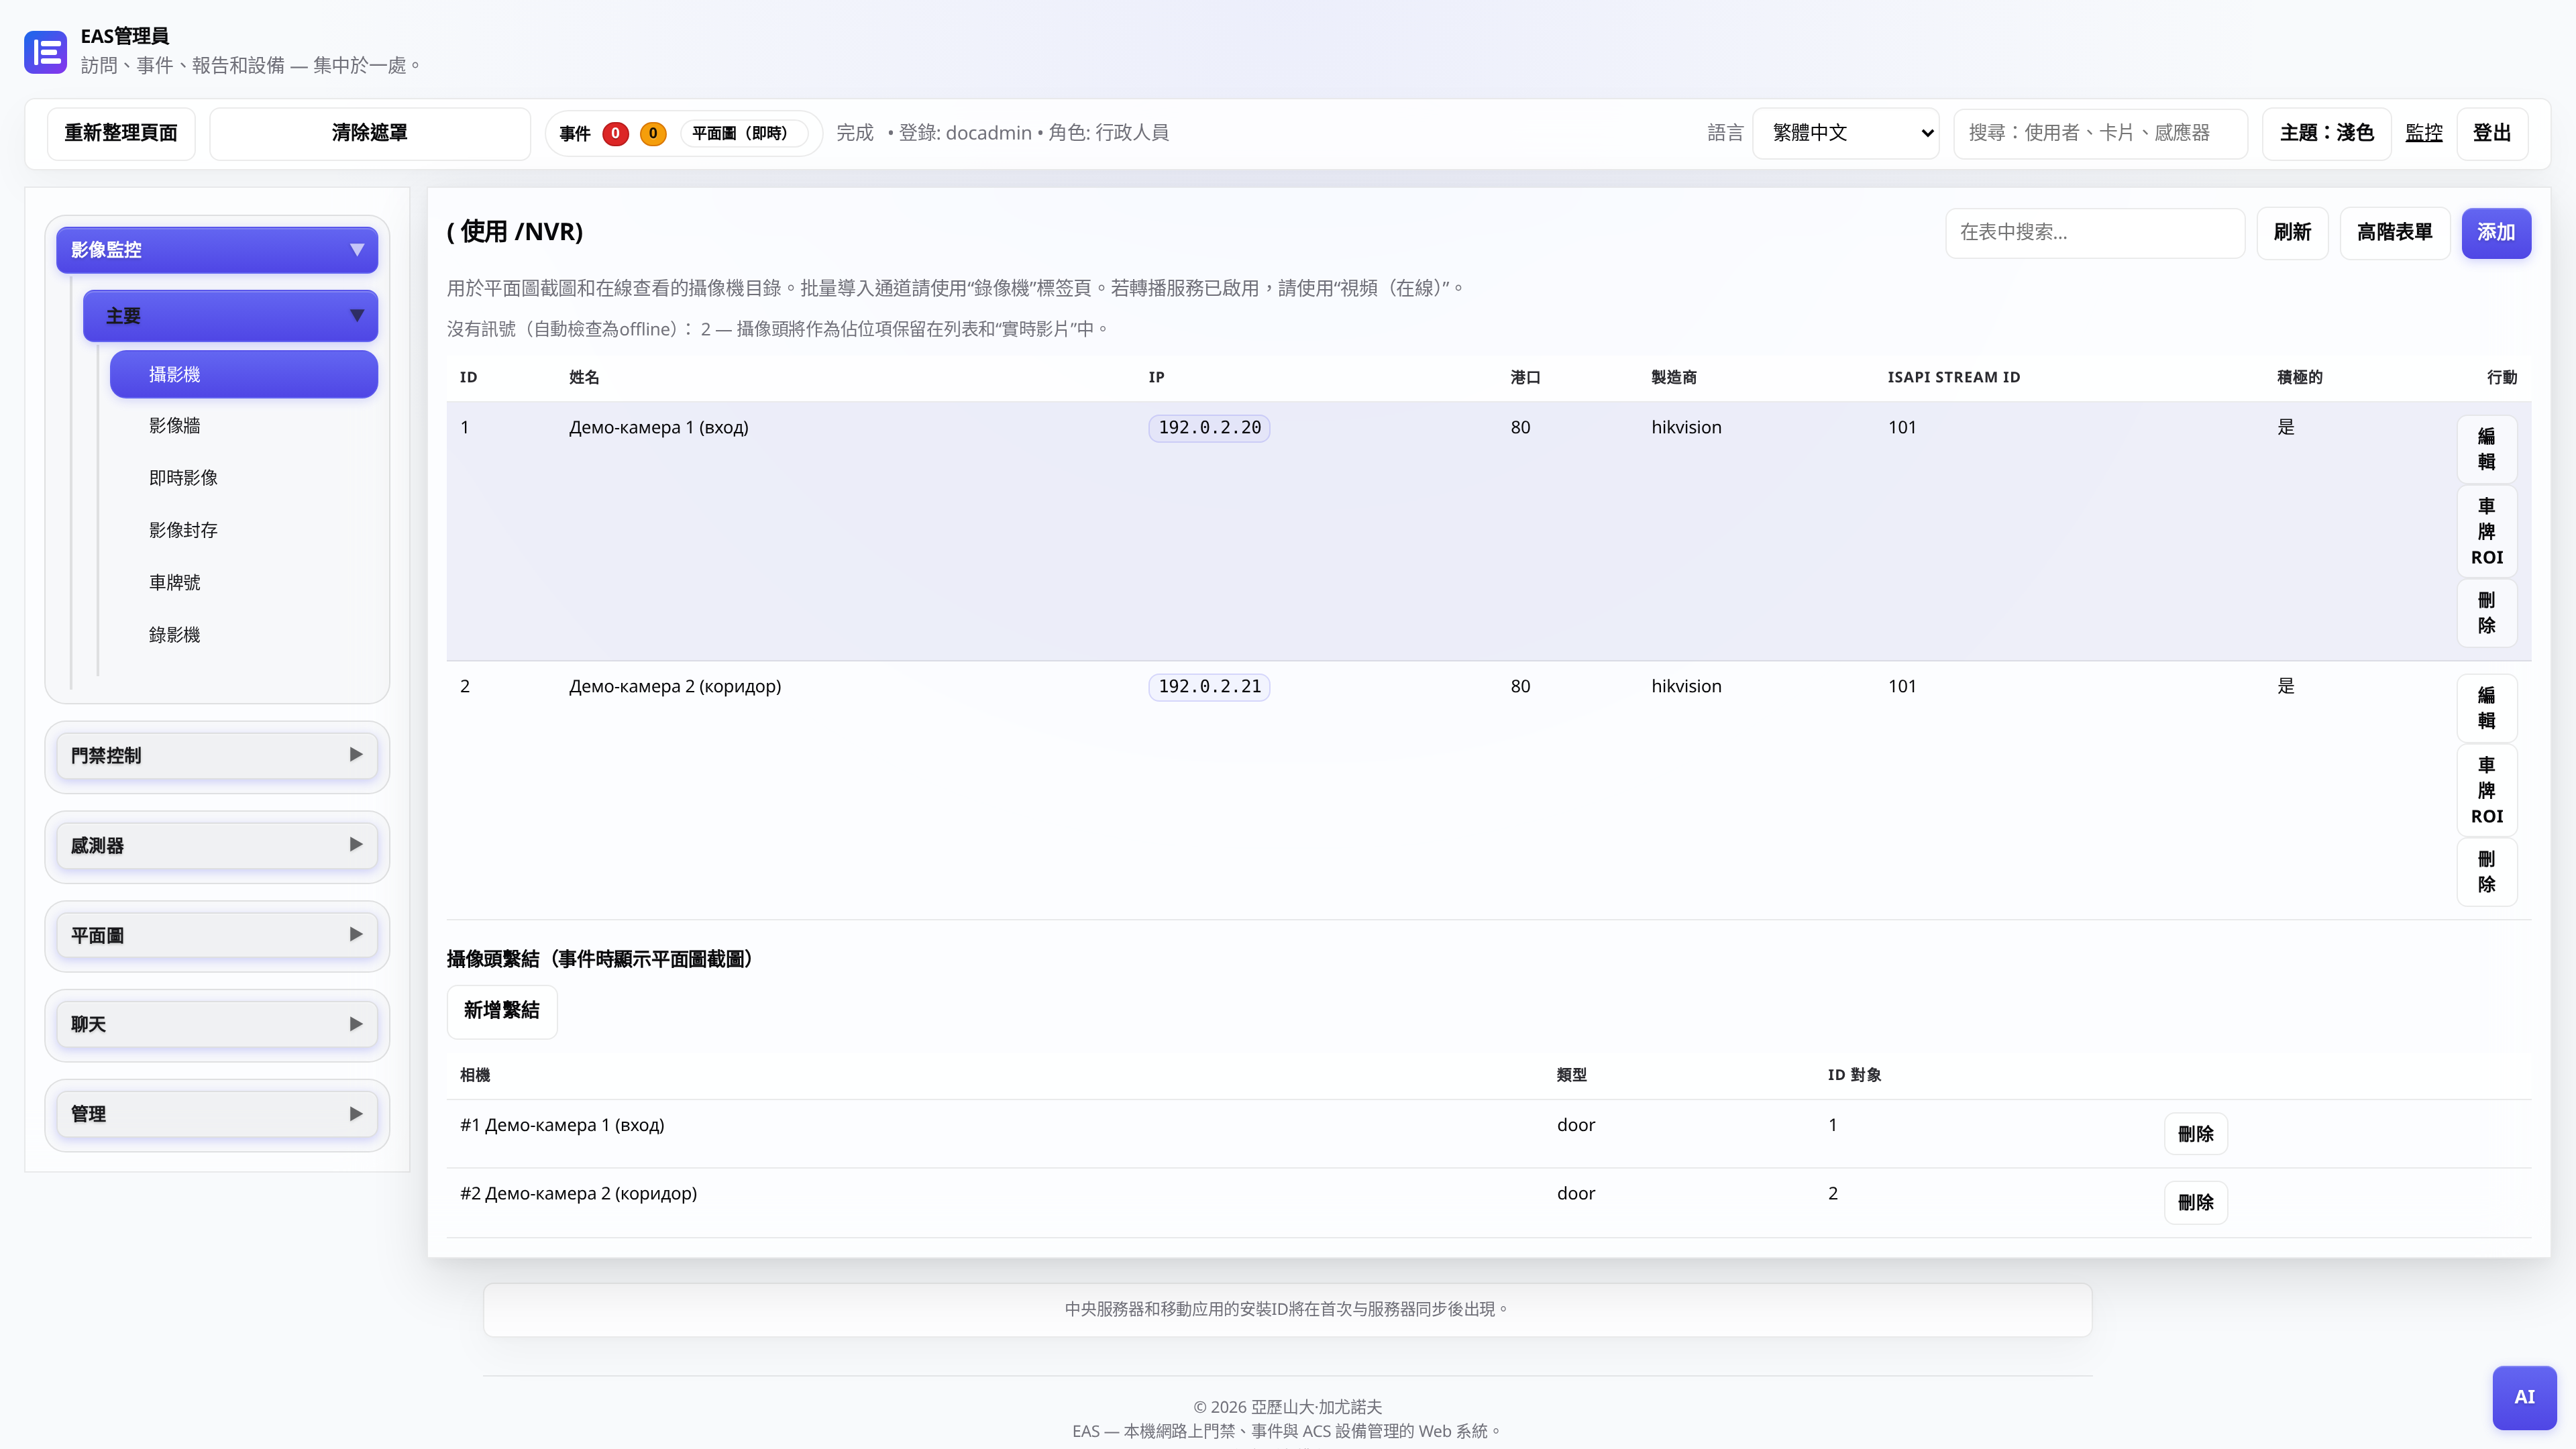Edit camera 2 (коридор) via 編輯
The width and height of the screenshot is (2576, 1449).
click(x=2486, y=708)
